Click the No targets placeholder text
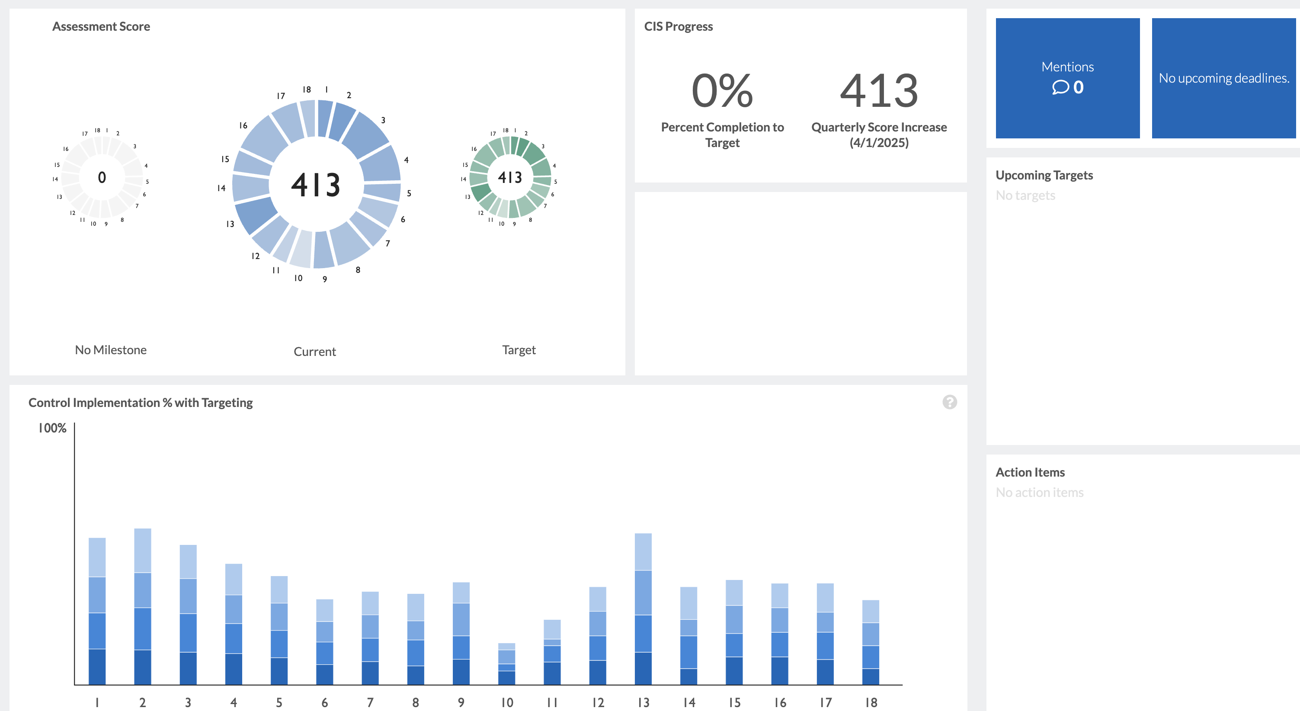Image resolution: width=1300 pixels, height=711 pixels. click(x=1025, y=195)
